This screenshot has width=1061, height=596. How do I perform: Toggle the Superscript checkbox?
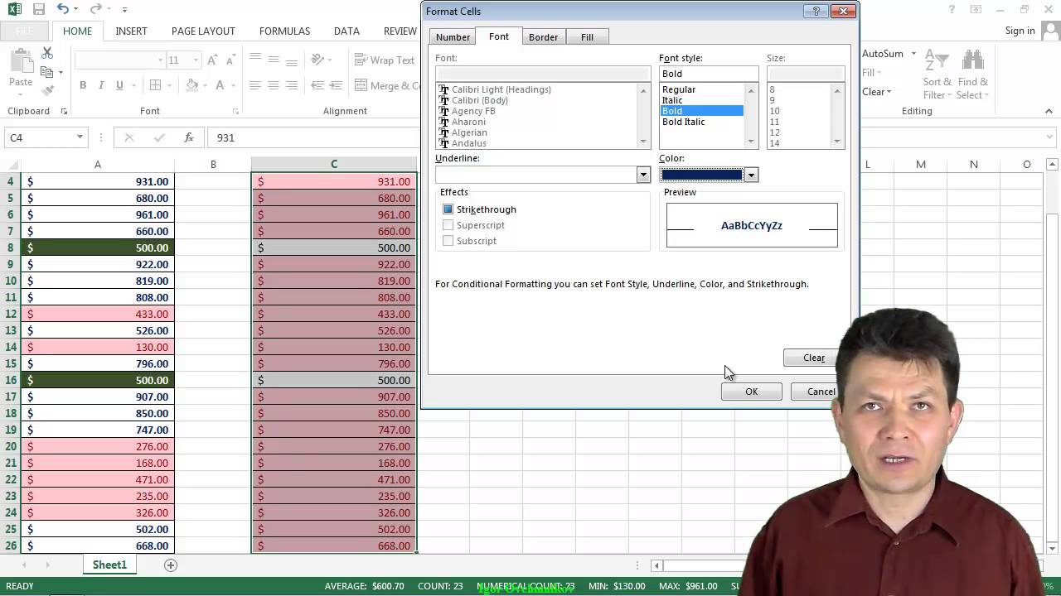(448, 225)
